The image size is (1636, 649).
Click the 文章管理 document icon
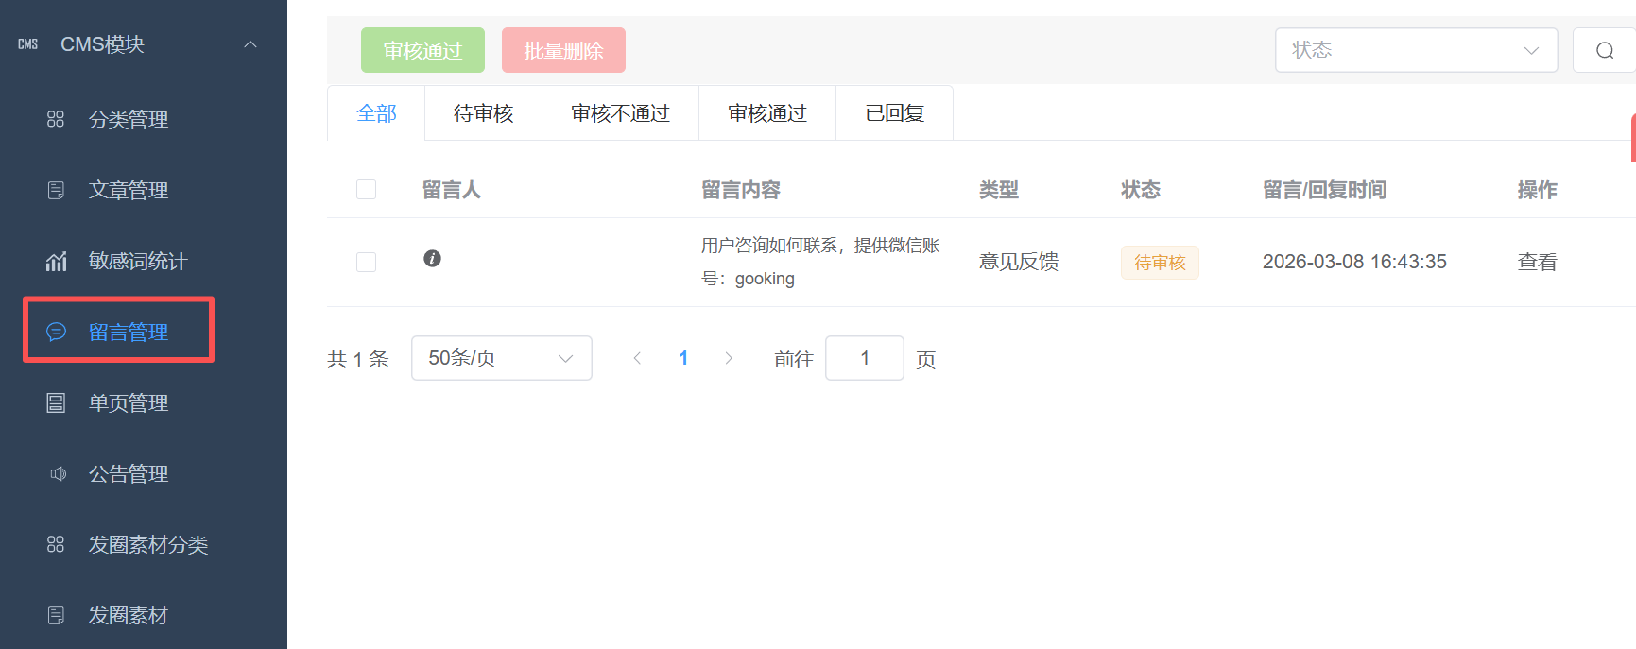pos(56,191)
